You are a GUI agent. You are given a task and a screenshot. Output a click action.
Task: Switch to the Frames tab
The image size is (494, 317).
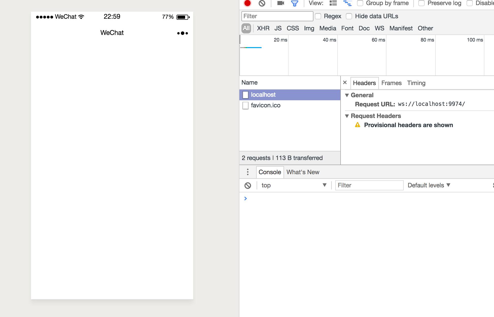(391, 83)
